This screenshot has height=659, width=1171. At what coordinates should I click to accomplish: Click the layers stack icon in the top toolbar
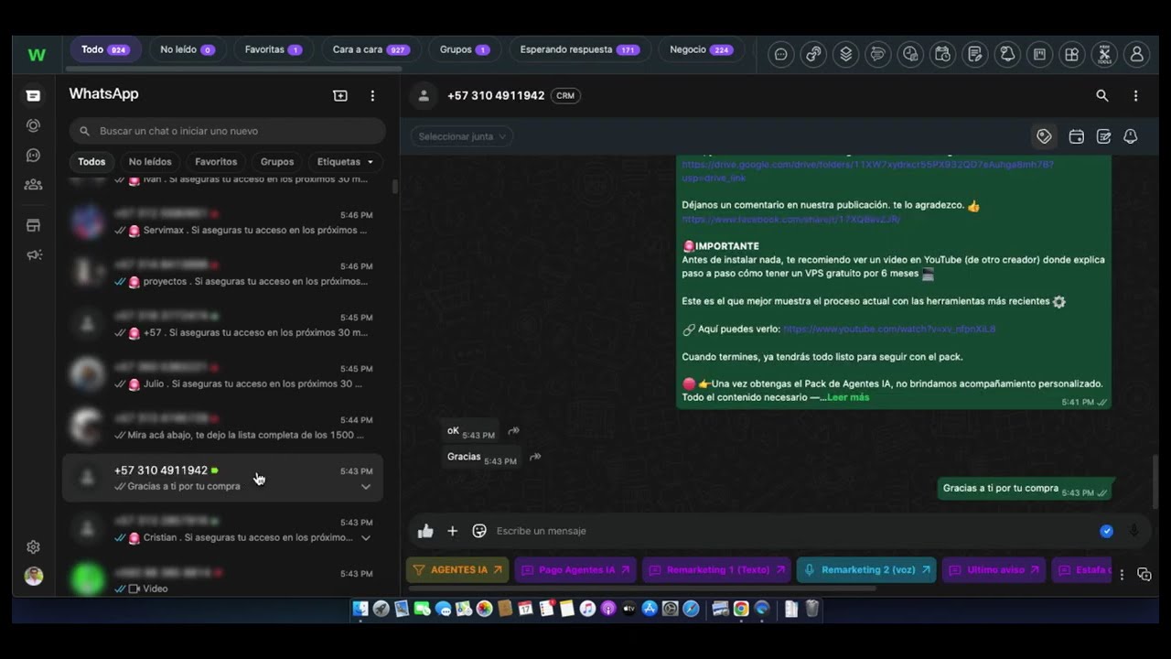click(845, 54)
